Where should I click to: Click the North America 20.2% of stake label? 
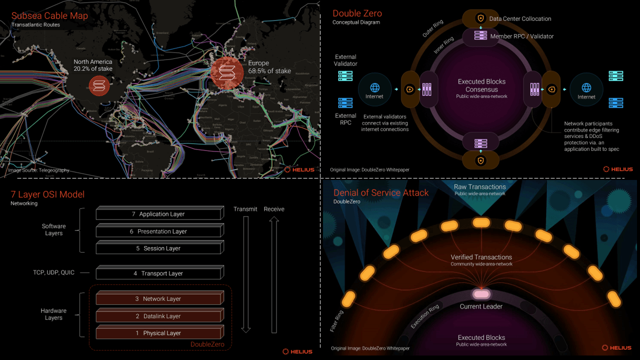(x=93, y=65)
